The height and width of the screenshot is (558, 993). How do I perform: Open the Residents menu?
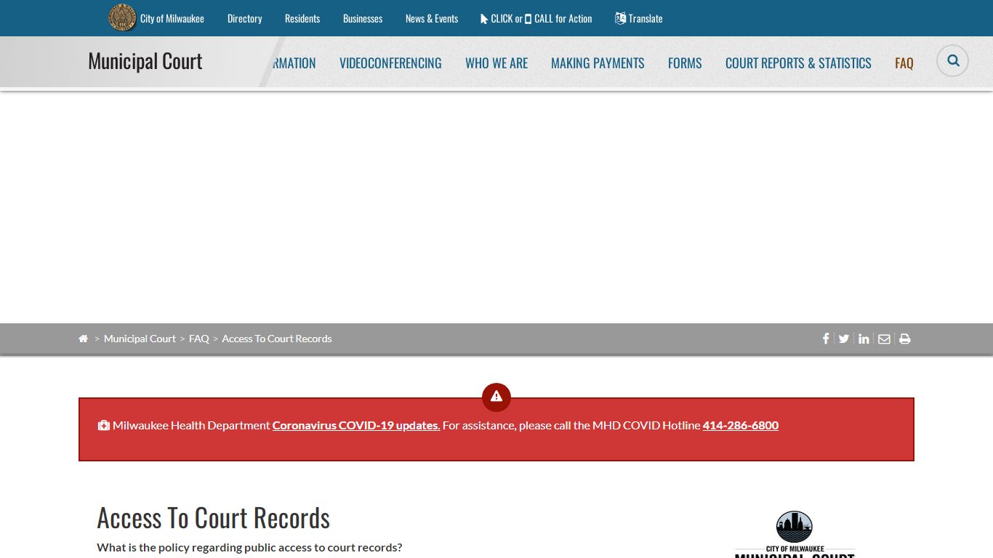302,18
